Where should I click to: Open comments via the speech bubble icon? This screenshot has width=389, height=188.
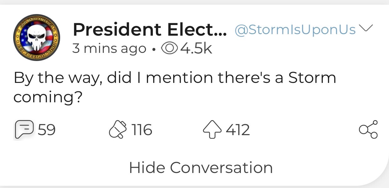coord(24,130)
